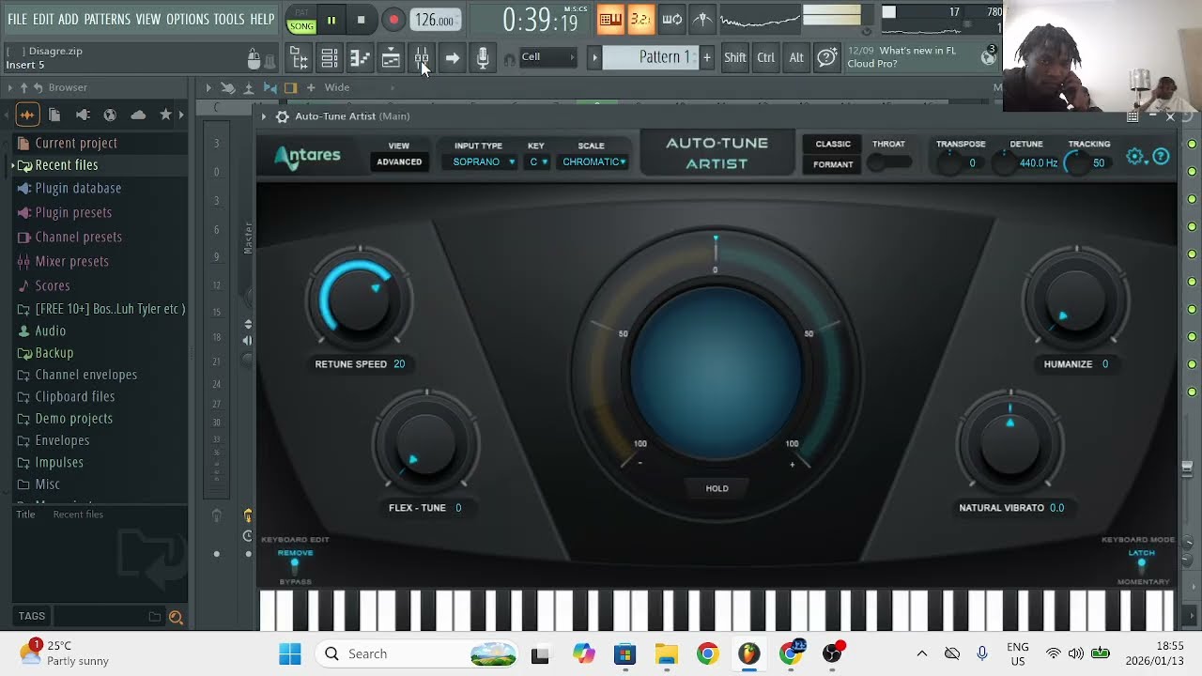Toggle the keyboard edit Remove/Bypass switch
The image size is (1202, 676).
295,566
